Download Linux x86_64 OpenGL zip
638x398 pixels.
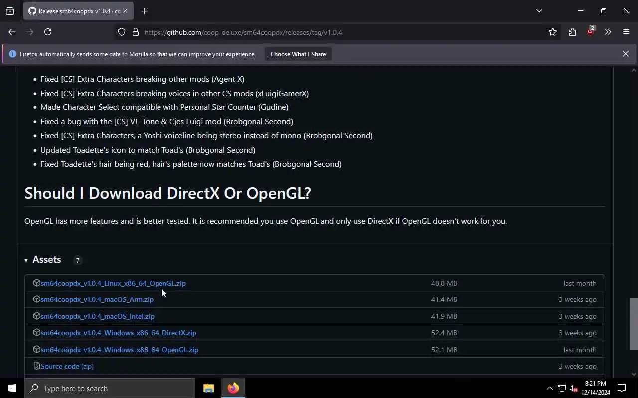coord(113,283)
